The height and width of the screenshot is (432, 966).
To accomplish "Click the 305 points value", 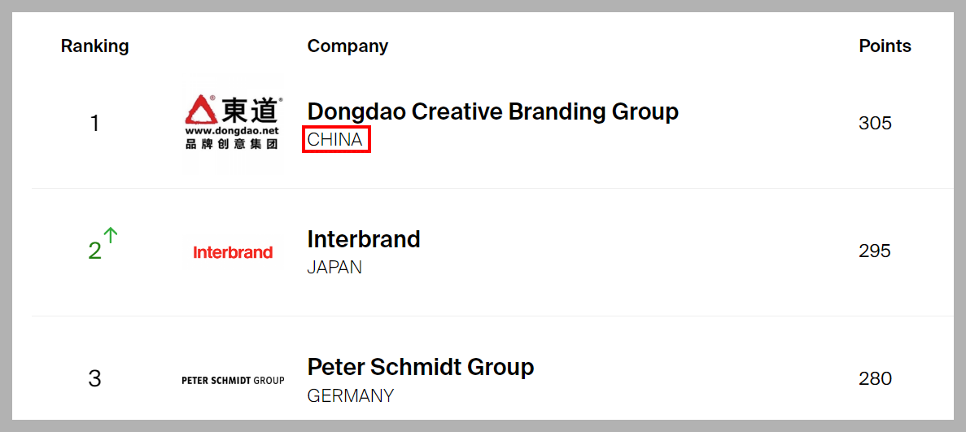I will tap(875, 124).
